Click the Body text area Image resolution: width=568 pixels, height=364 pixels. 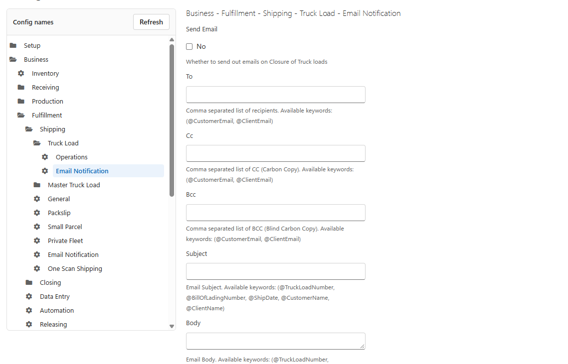click(x=276, y=341)
